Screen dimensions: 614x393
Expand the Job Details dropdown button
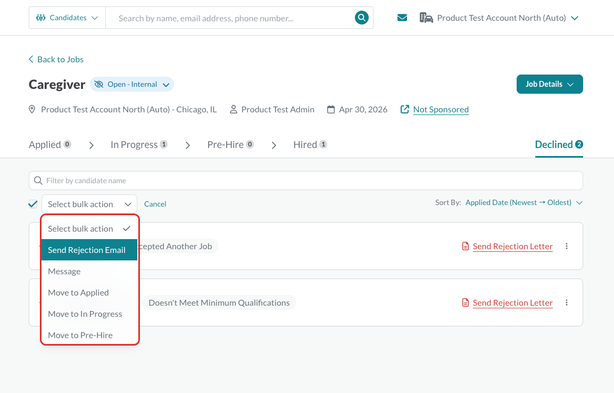tap(550, 84)
